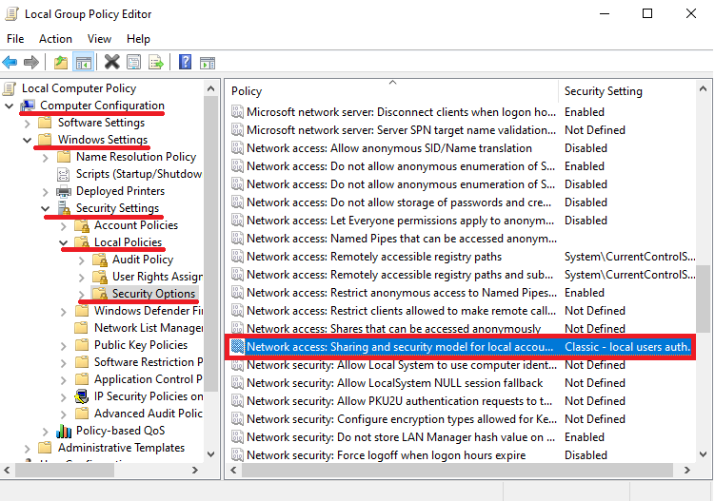Collapse the Local Policies node

tap(64, 242)
